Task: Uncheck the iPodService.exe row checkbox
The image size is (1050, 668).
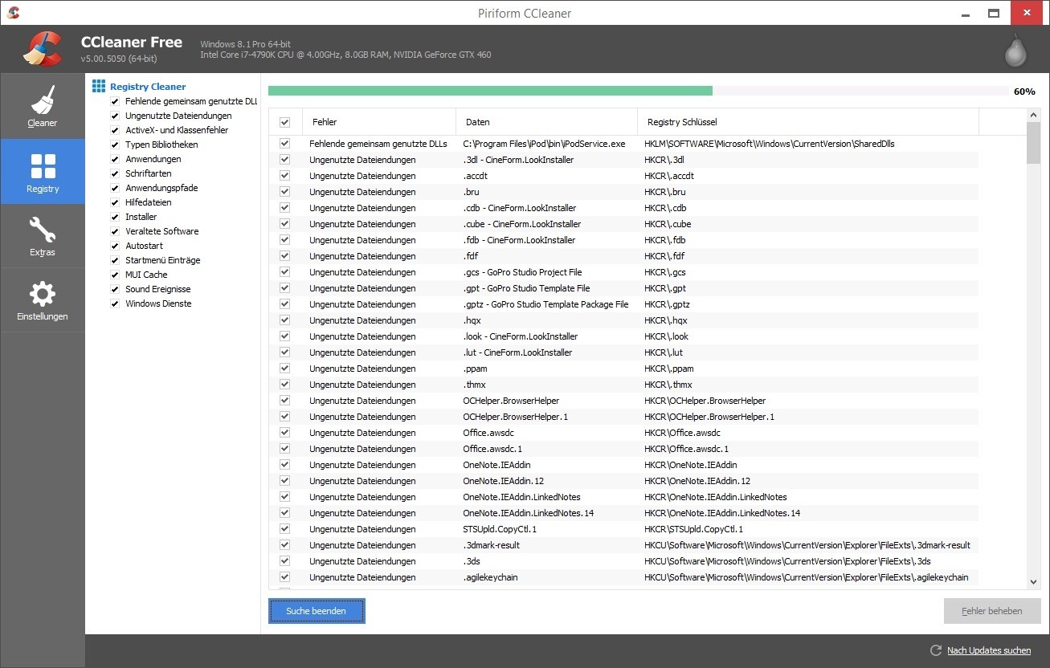Action: (284, 144)
